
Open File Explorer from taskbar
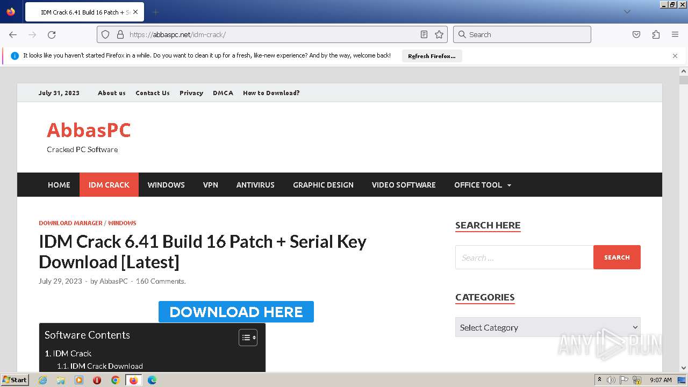[x=61, y=380]
